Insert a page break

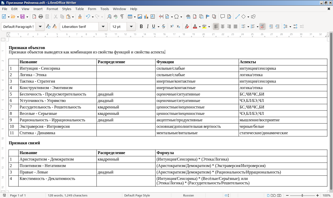(161, 17)
